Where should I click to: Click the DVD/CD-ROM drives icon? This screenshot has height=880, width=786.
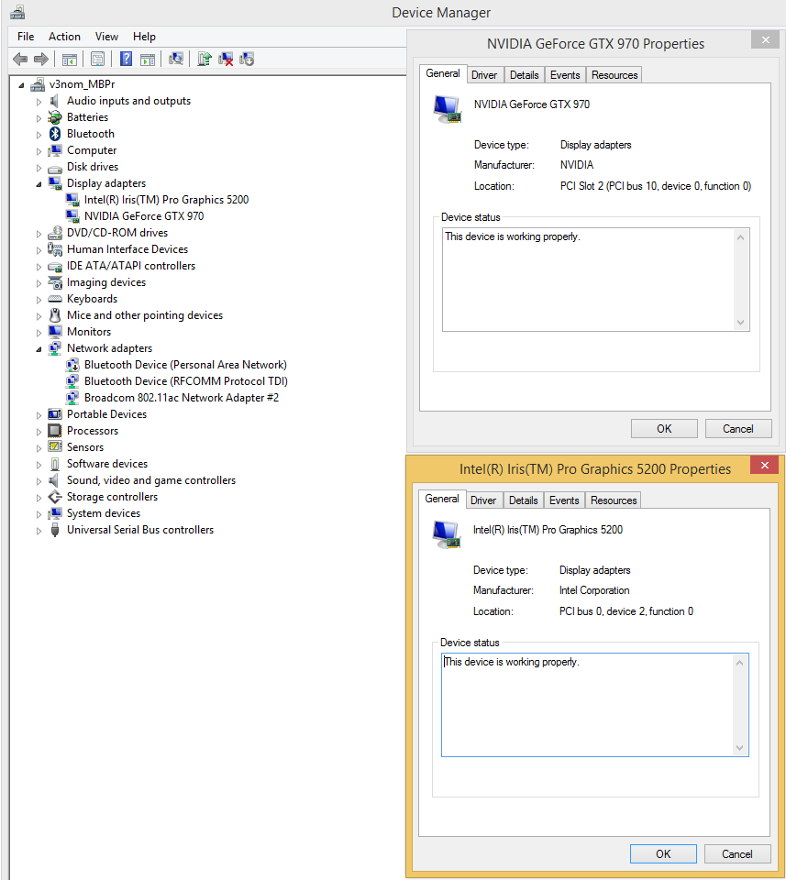point(55,233)
